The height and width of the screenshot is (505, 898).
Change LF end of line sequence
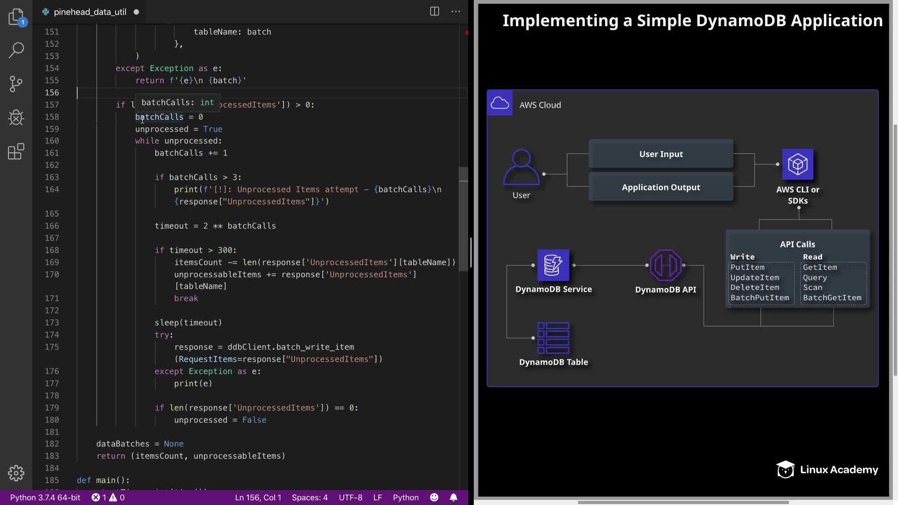click(377, 498)
